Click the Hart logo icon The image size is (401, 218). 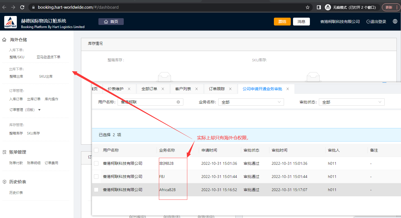click(10, 22)
